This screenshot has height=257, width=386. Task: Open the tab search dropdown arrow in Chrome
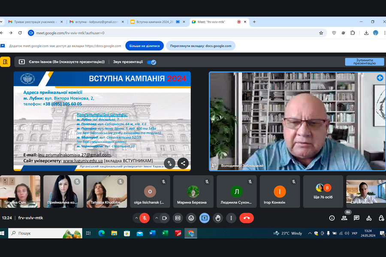(x=1, y=22)
